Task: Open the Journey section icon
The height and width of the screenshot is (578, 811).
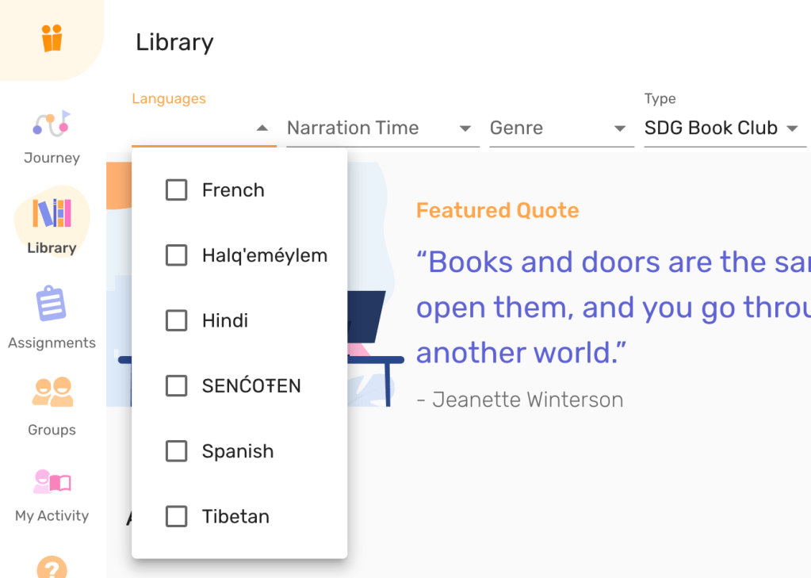Action: pos(52,124)
